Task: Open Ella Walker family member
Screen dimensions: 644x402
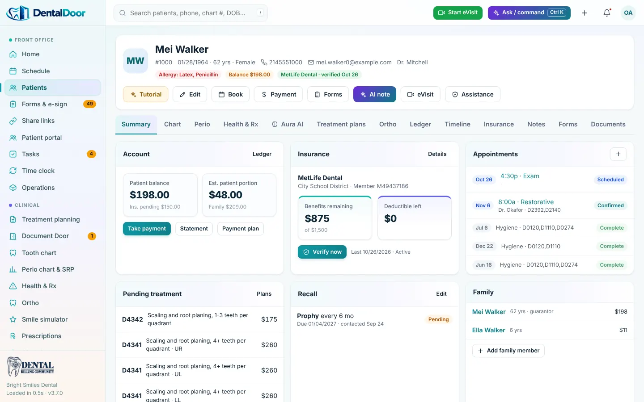Action: point(550,330)
